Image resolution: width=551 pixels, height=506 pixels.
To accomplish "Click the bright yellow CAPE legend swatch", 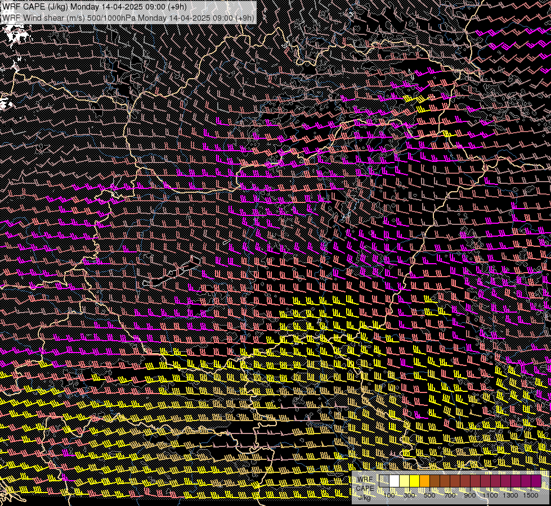I will click(x=415, y=481).
